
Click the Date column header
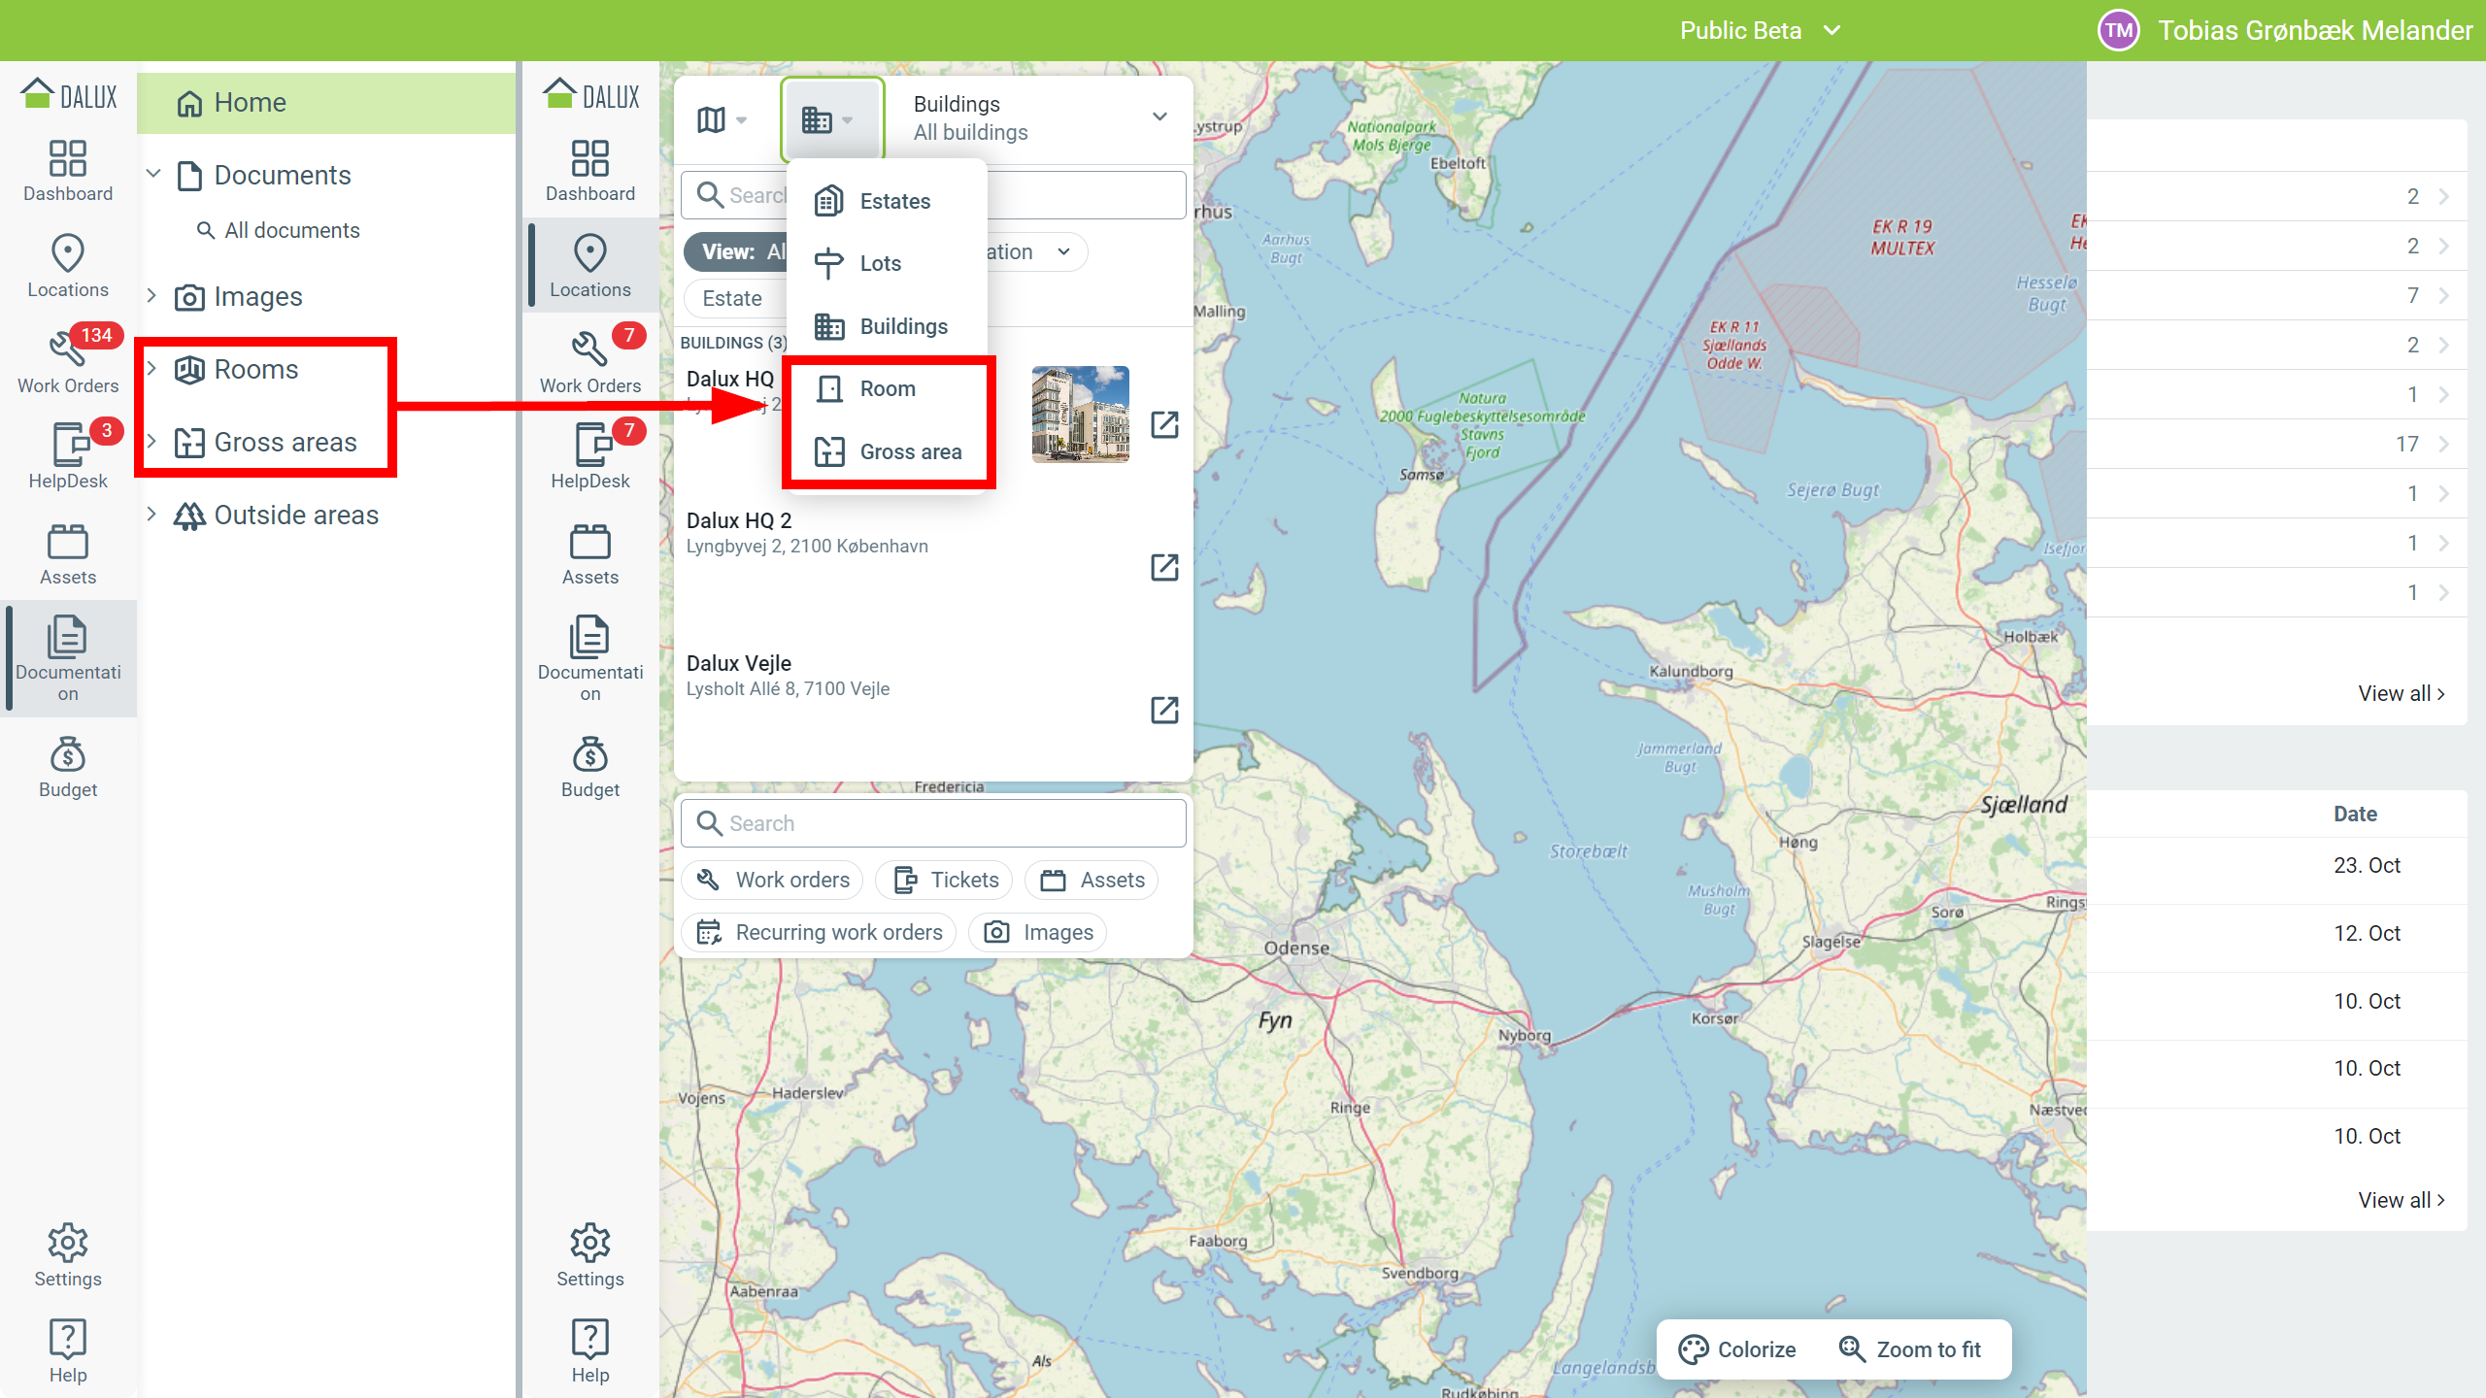pos(2355,814)
